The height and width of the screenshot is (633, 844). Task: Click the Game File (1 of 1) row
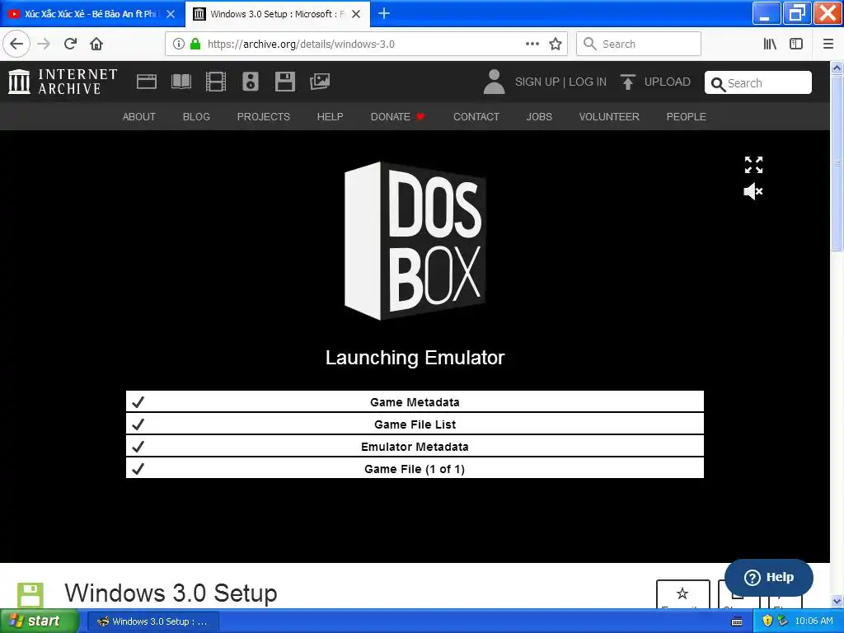(x=415, y=468)
